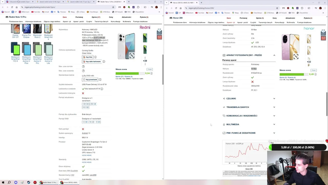Reload the Honor 200 page

[x=176, y=8]
